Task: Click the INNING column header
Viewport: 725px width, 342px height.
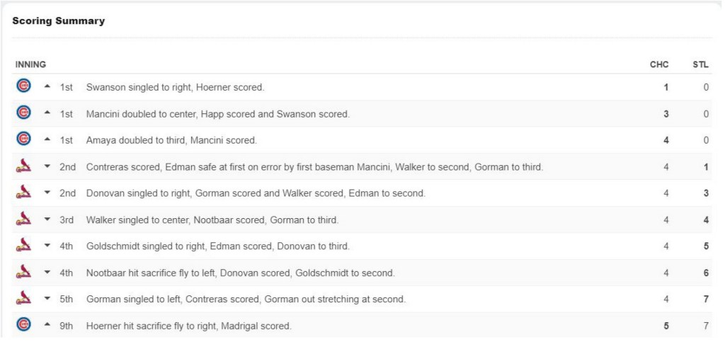Action: [x=30, y=64]
